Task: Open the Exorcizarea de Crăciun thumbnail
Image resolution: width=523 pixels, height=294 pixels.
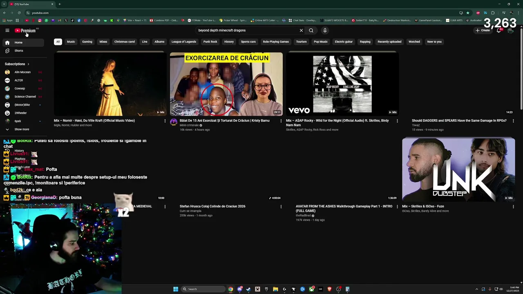Action: pos(226,84)
